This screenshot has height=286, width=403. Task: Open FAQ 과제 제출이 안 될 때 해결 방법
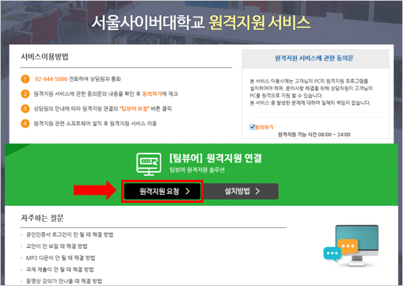59,269
